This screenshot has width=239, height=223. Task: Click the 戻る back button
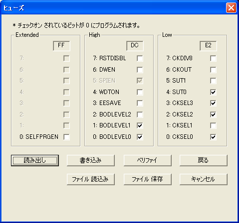tap(204, 160)
